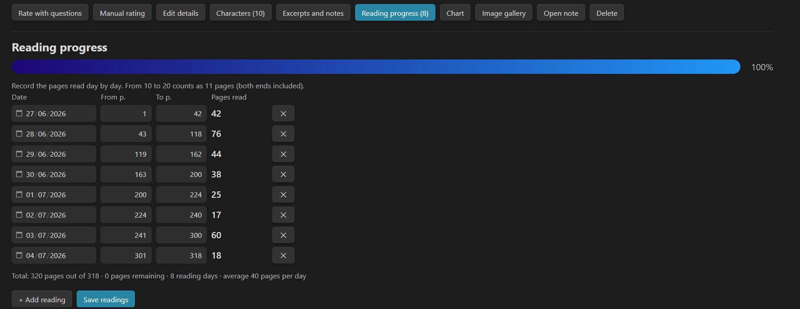The height and width of the screenshot is (309, 800).
Task: Click the date text 04/07/2026
Action: coord(46,255)
